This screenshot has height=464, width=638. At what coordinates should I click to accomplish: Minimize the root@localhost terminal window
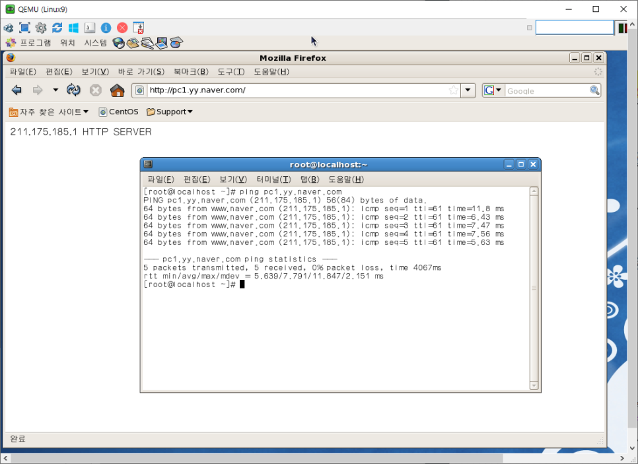(x=509, y=164)
